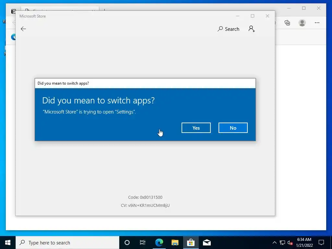Maximize the Microsoft Store window

(252, 16)
